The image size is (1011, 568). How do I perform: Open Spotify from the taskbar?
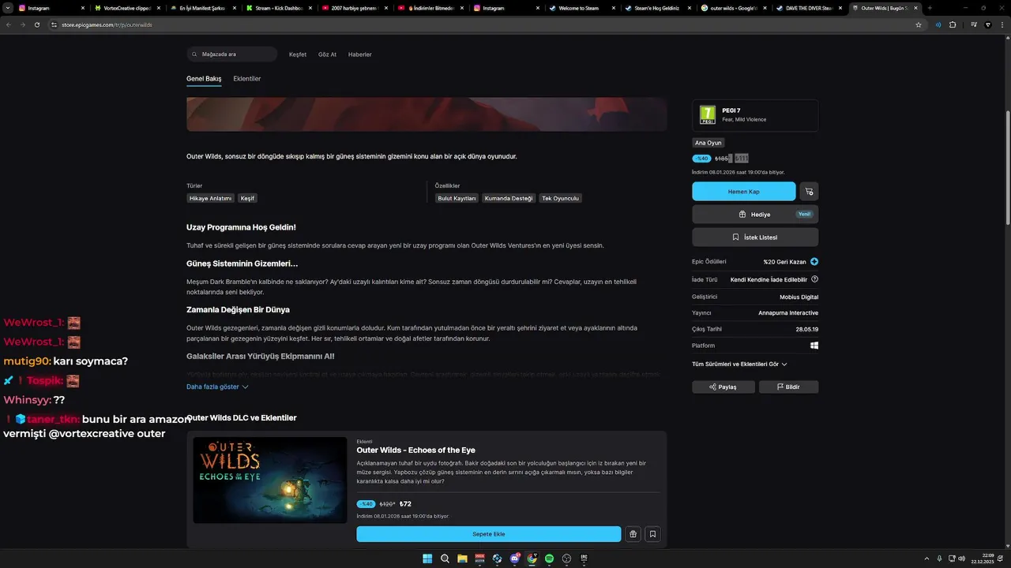tap(549, 559)
